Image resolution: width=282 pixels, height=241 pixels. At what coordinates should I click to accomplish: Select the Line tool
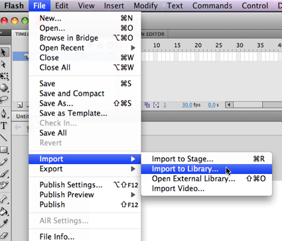click(x=4, y=137)
